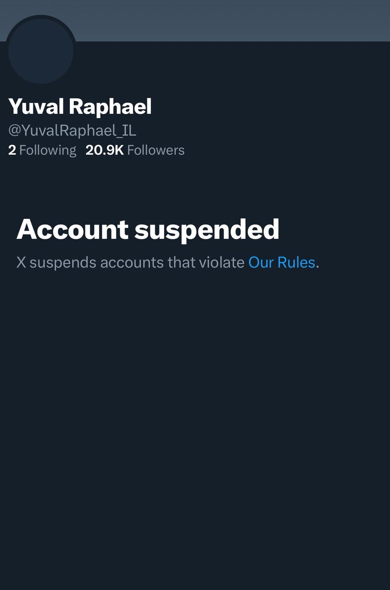Select the word Followers
The image size is (390, 590).
(x=156, y=150)
